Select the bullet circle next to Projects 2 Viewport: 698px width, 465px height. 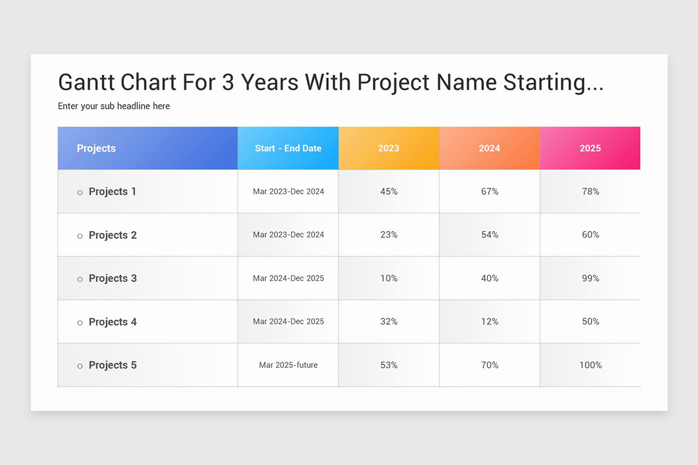click(x=80, y=236)
